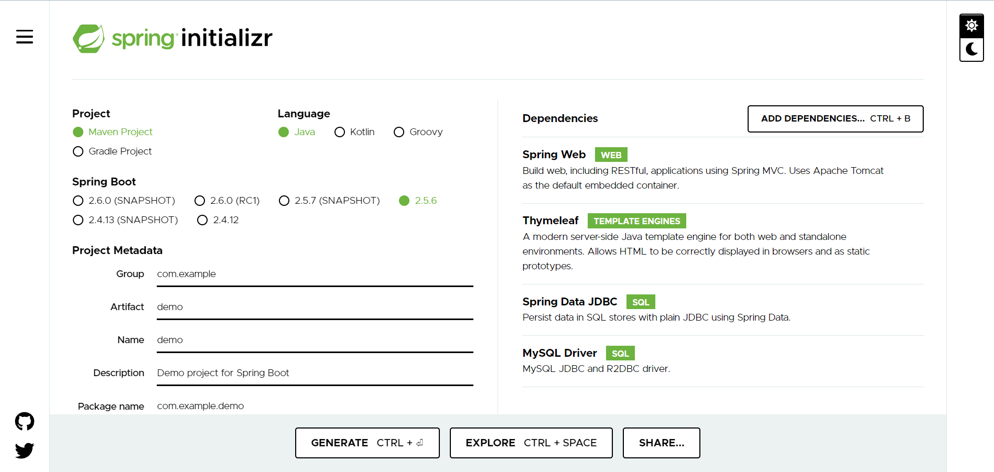Click the Language heading
The image size is (994, 472).
pyautogui.click(x=304, y=114)
